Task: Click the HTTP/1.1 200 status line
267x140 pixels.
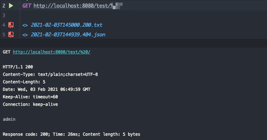Action: point(18,67)
